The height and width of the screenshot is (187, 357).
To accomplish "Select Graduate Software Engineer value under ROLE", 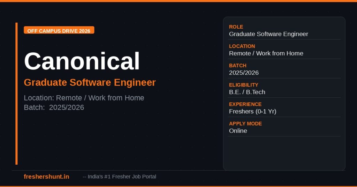I will (268, 34).
